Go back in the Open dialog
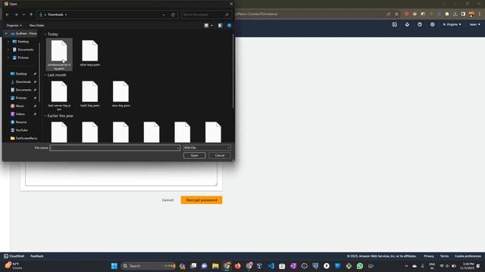 (x=8, y=14)
